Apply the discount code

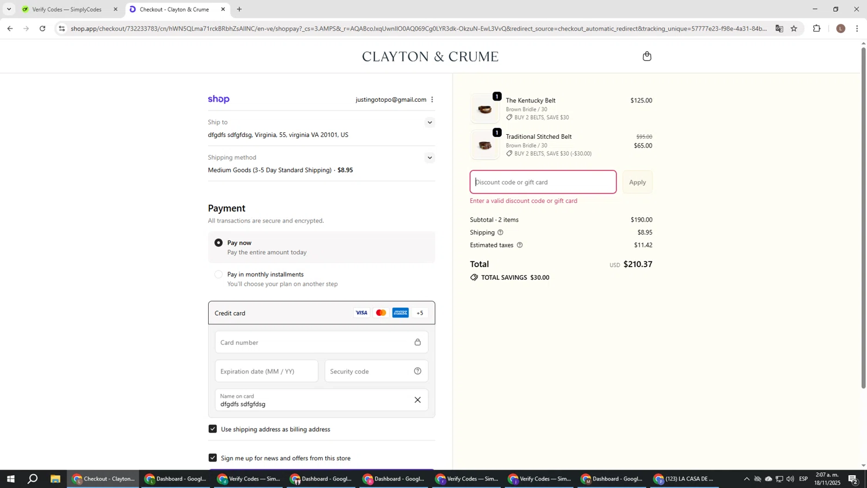(x=638, y=182)
